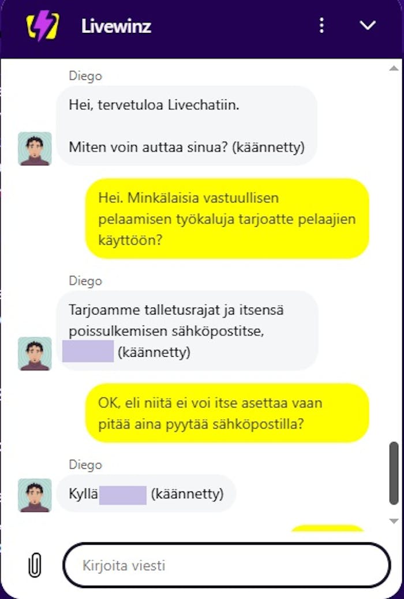Collapse chat with the header chevron
Screen dimensions: 404x599
point(368,25)
